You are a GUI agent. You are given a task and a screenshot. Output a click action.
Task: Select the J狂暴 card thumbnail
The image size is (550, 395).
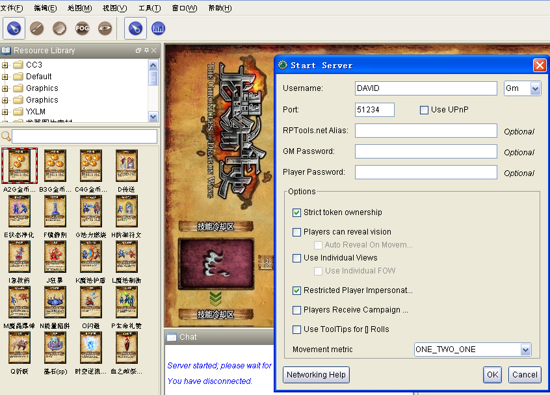(x=55, y=257)
